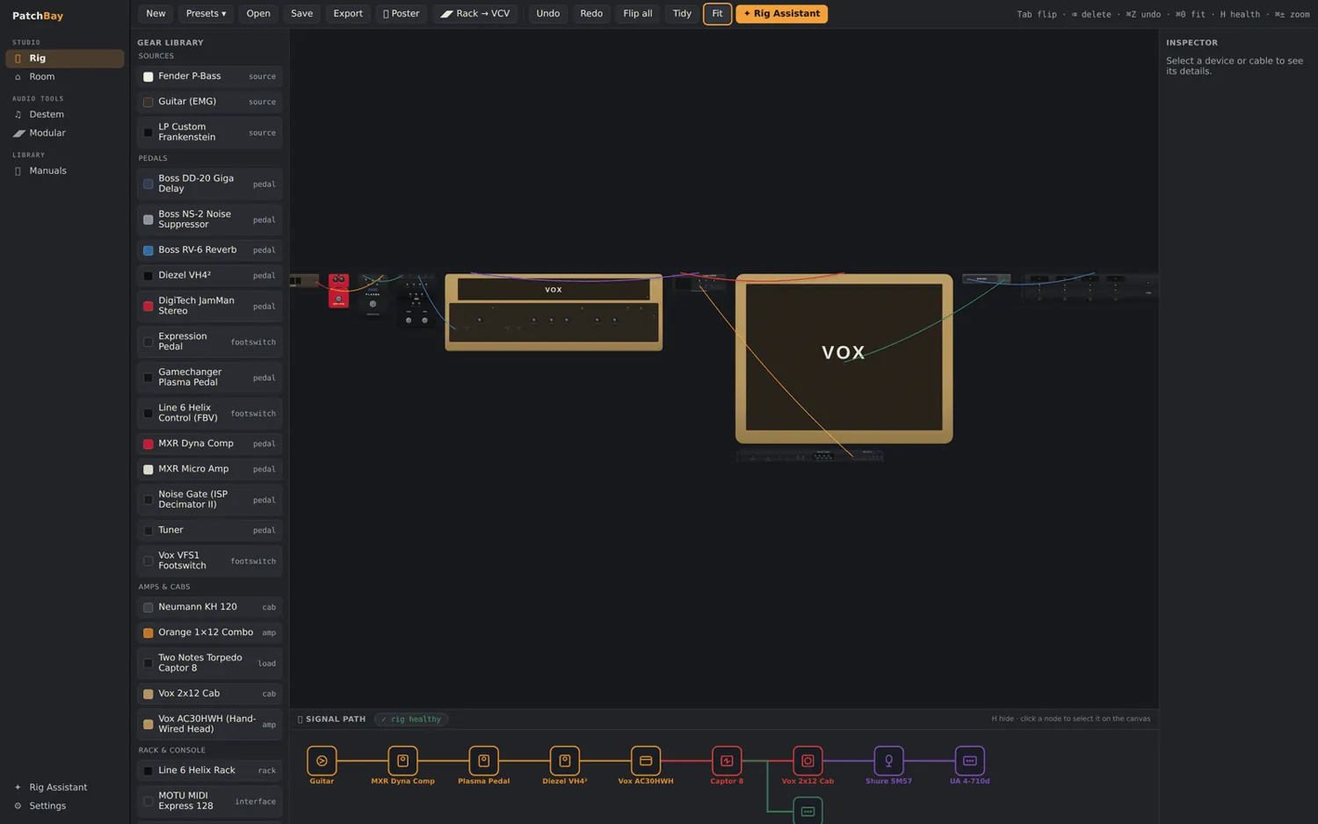Screen dimensions: 1318x824
Task: Select Gamechanger Plasma Pedal in the library
Action: [210, 378]
